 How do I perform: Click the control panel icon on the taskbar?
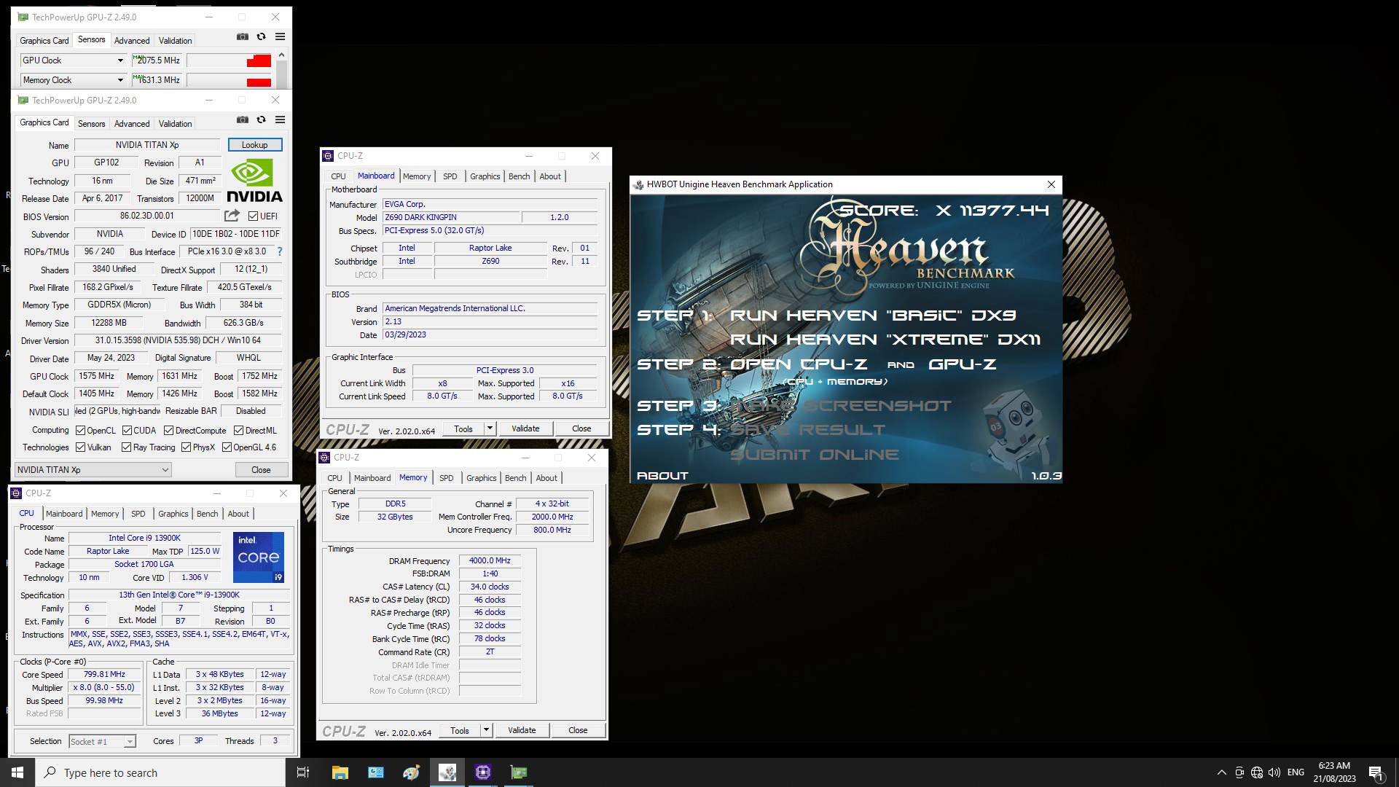(376, 772)
